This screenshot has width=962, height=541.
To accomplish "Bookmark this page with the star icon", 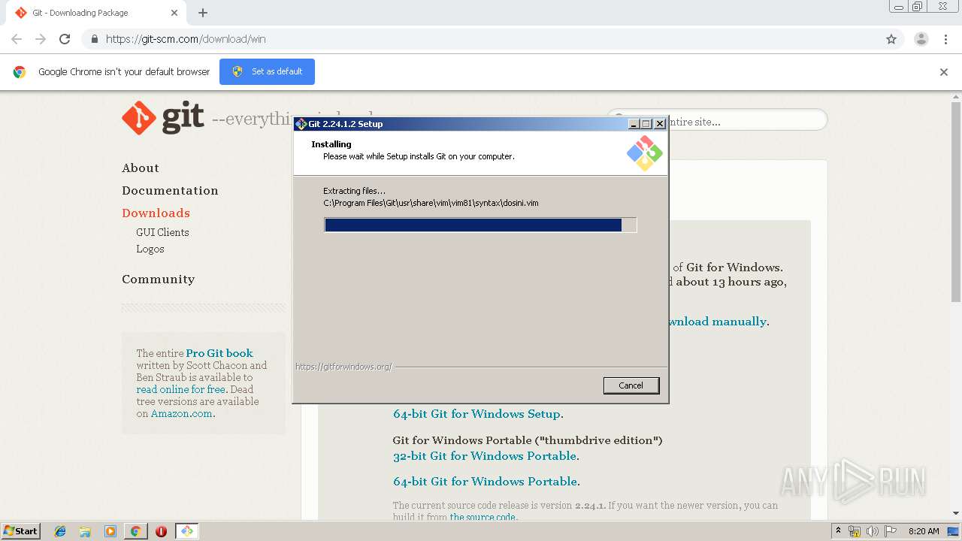I will (891, 39).
